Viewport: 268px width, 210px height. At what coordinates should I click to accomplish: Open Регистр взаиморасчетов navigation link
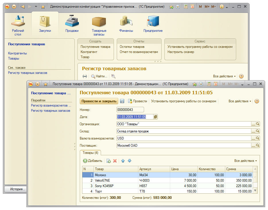click(x=51, y=105)
